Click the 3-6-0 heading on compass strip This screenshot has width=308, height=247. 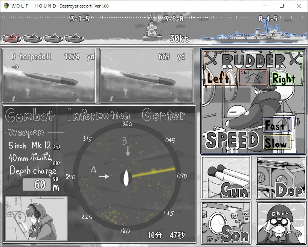point(174,19)
